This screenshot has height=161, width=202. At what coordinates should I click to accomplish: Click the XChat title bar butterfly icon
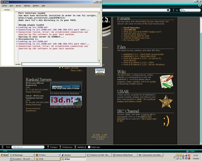[2, 2]
